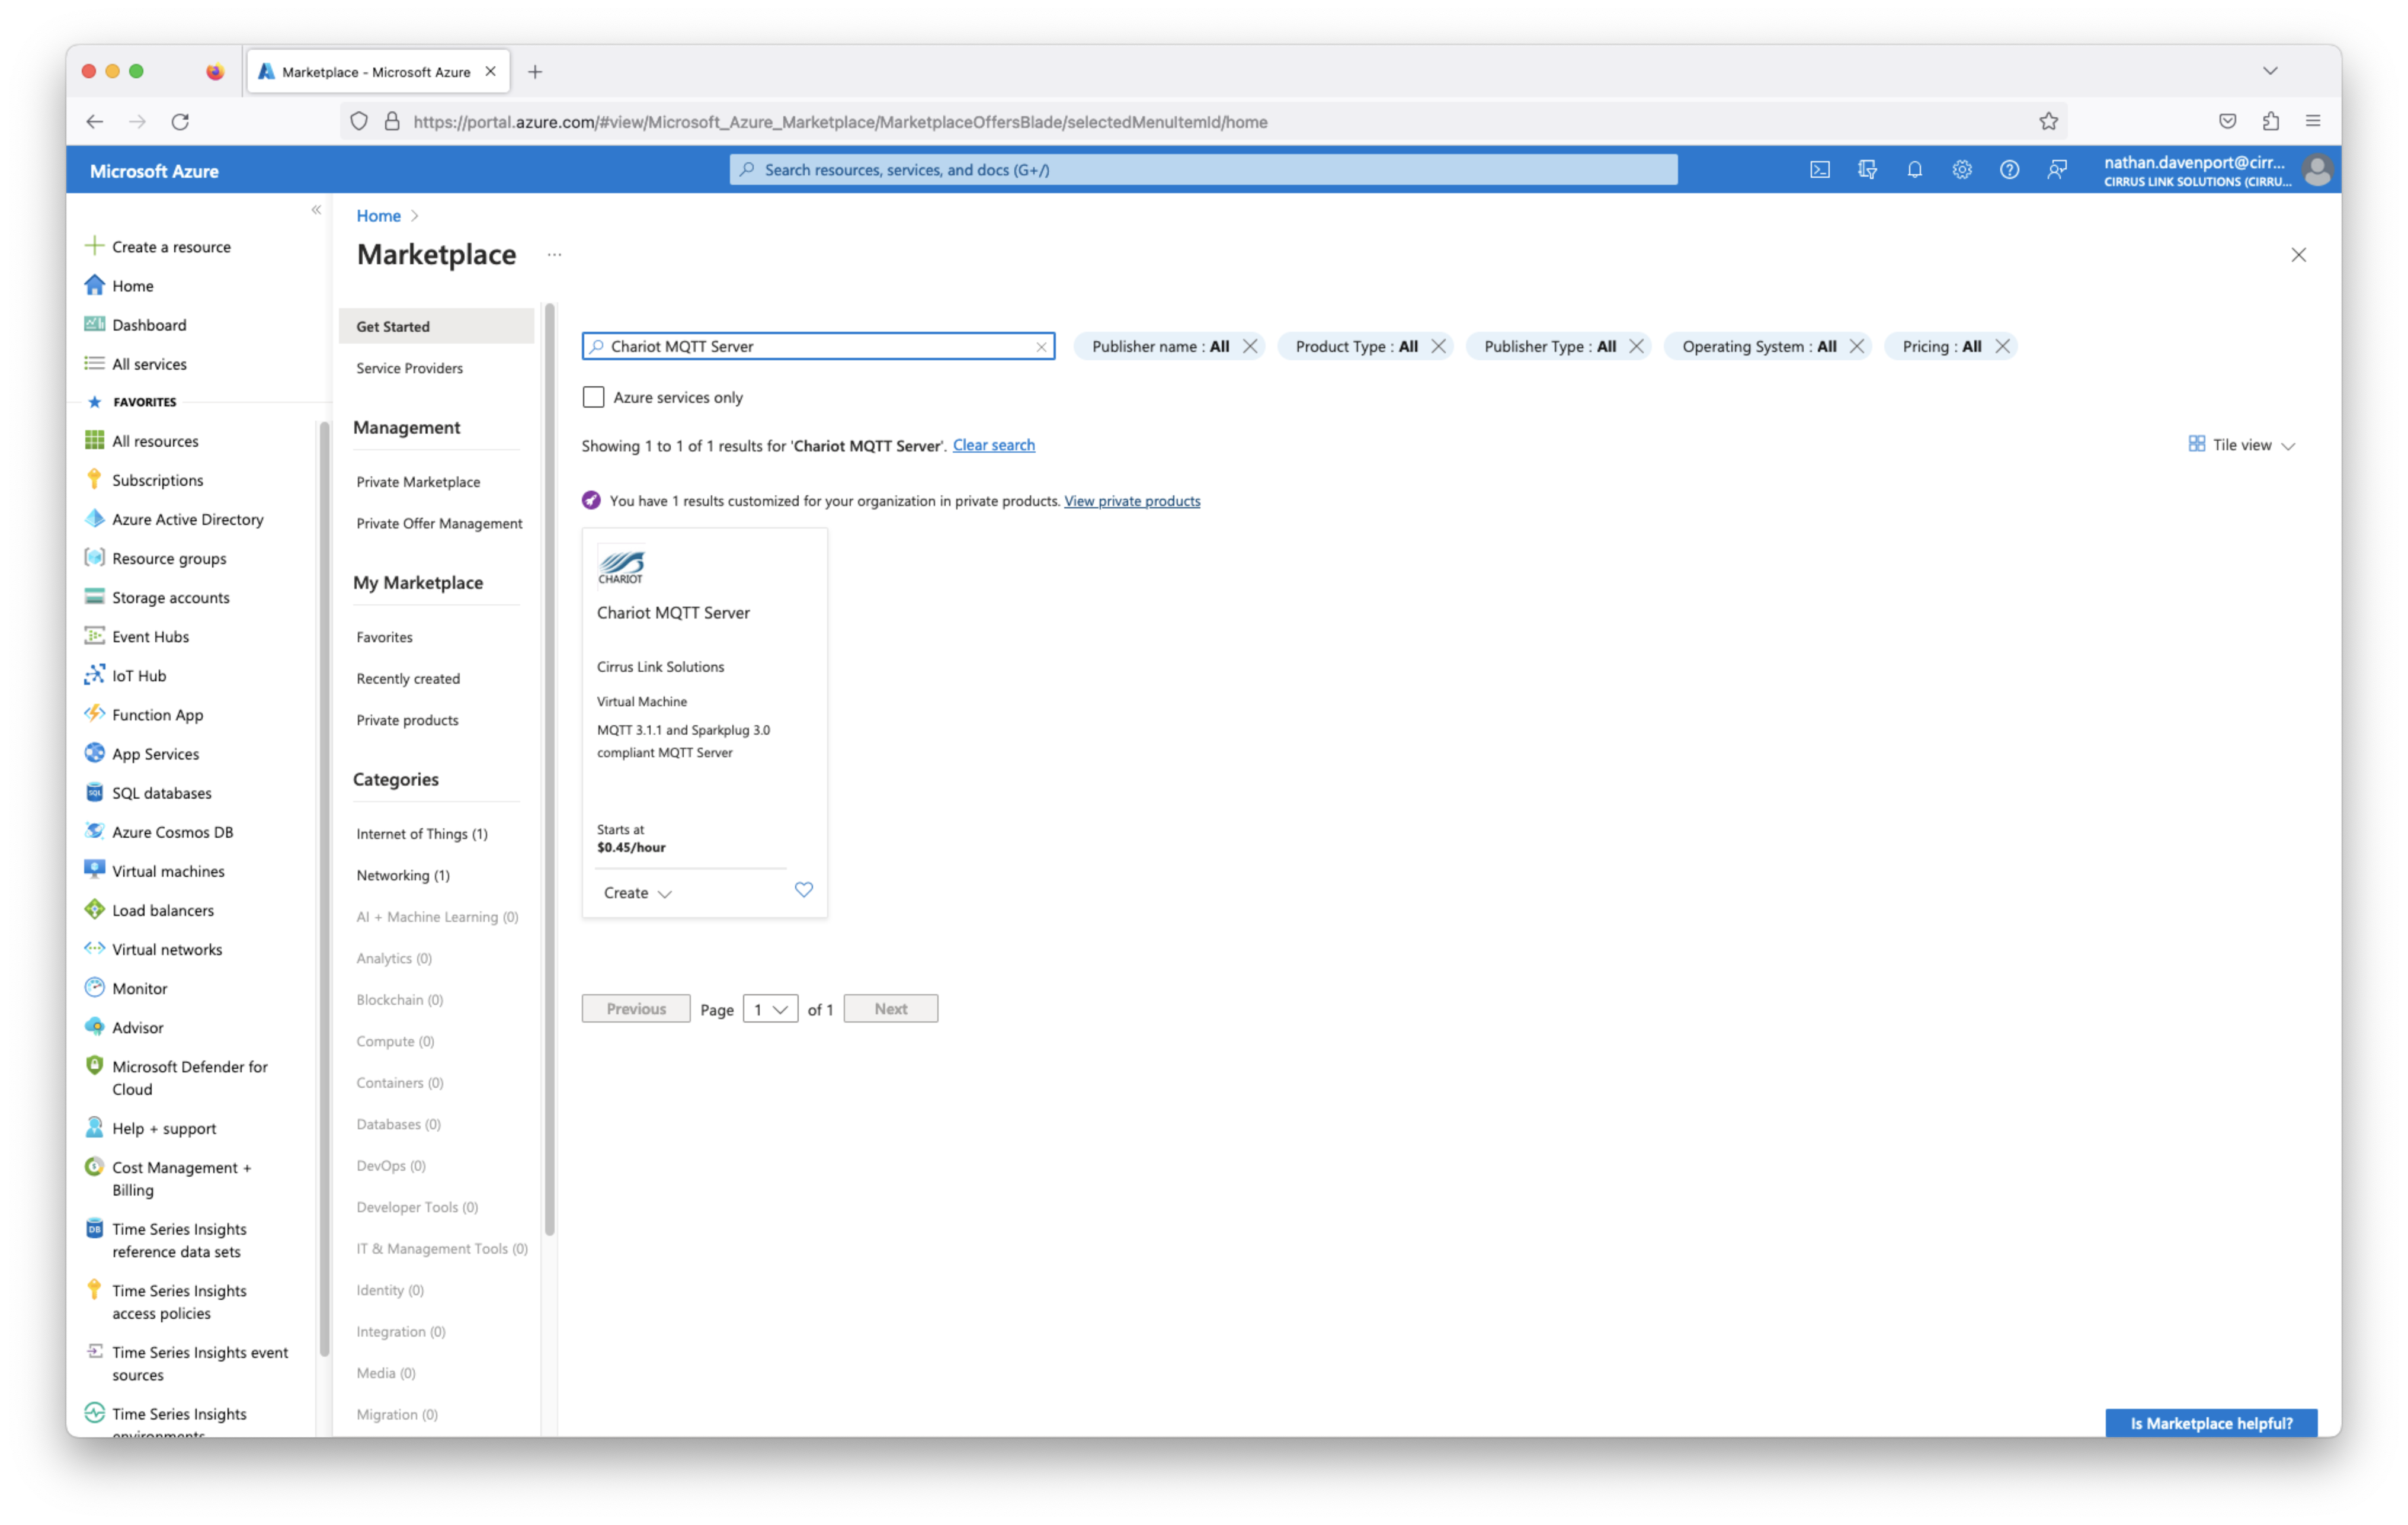Select Internet of Things (1) category
This screenshot has height=1525, width=2408.
pyautogui.click(x=421, y=833)
